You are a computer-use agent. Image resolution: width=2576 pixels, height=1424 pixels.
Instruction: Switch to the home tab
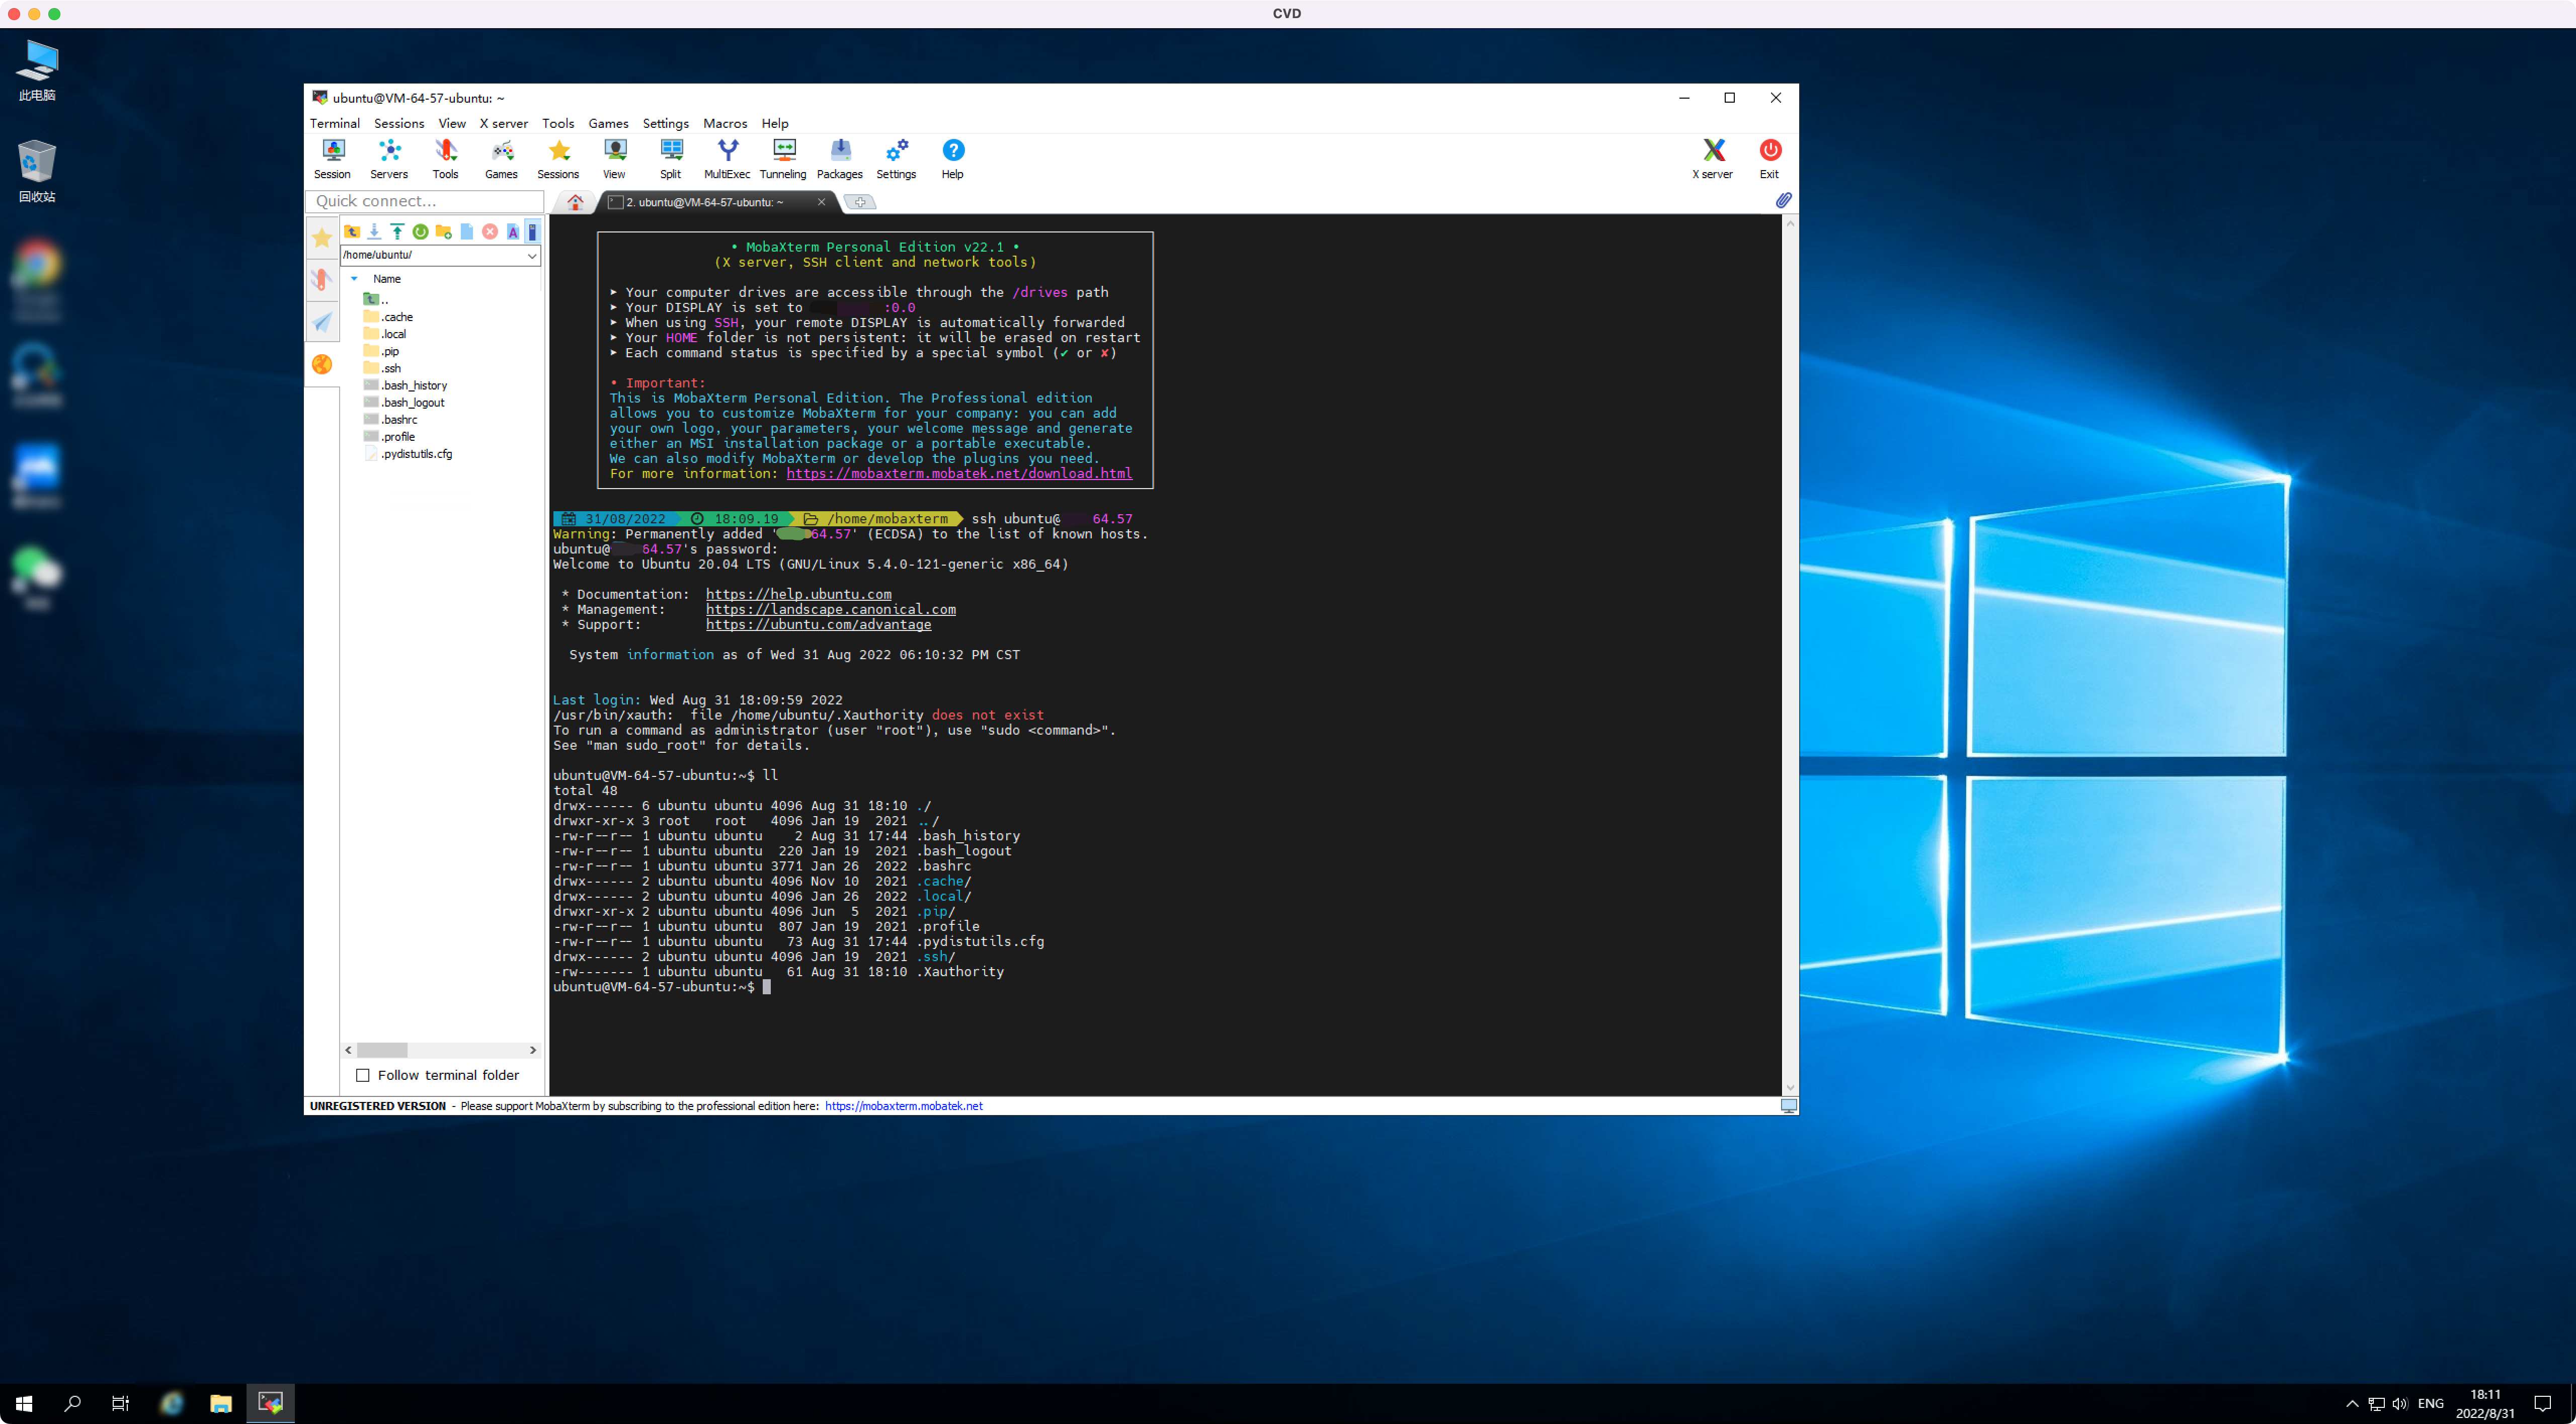point(575,202)
